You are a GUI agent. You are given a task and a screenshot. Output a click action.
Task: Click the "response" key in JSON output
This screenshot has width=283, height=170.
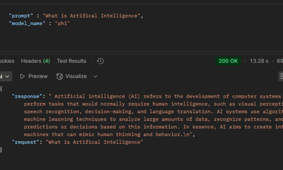tap(27, 96)
